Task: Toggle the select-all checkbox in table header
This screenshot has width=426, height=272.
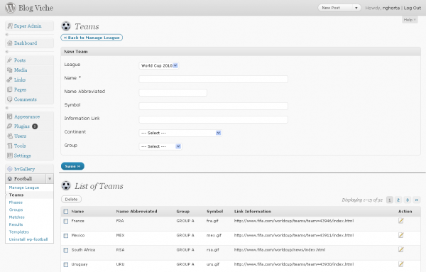Action: [66, 212]
